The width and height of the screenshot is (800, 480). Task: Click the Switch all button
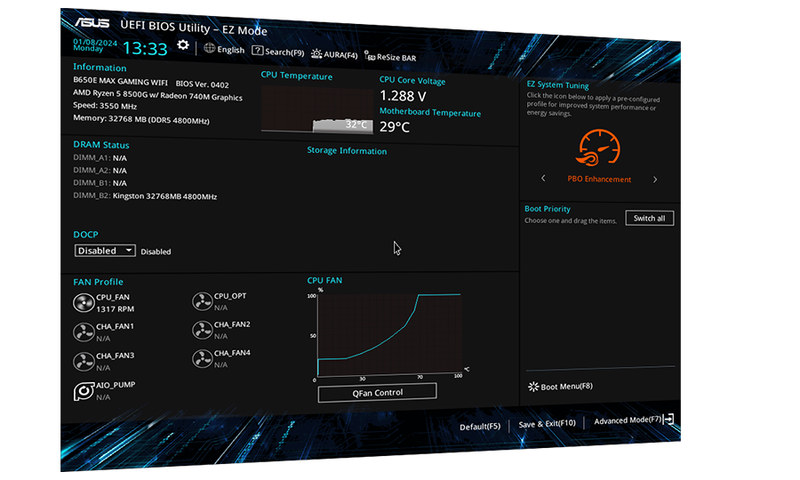pyautogui.click(x=650, y=218)
